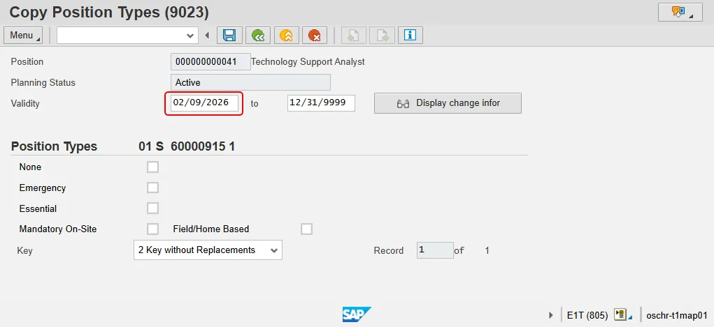
Task: Click the Position number field 000000000041
Action: pyautogui.click(x=210, y=62)
